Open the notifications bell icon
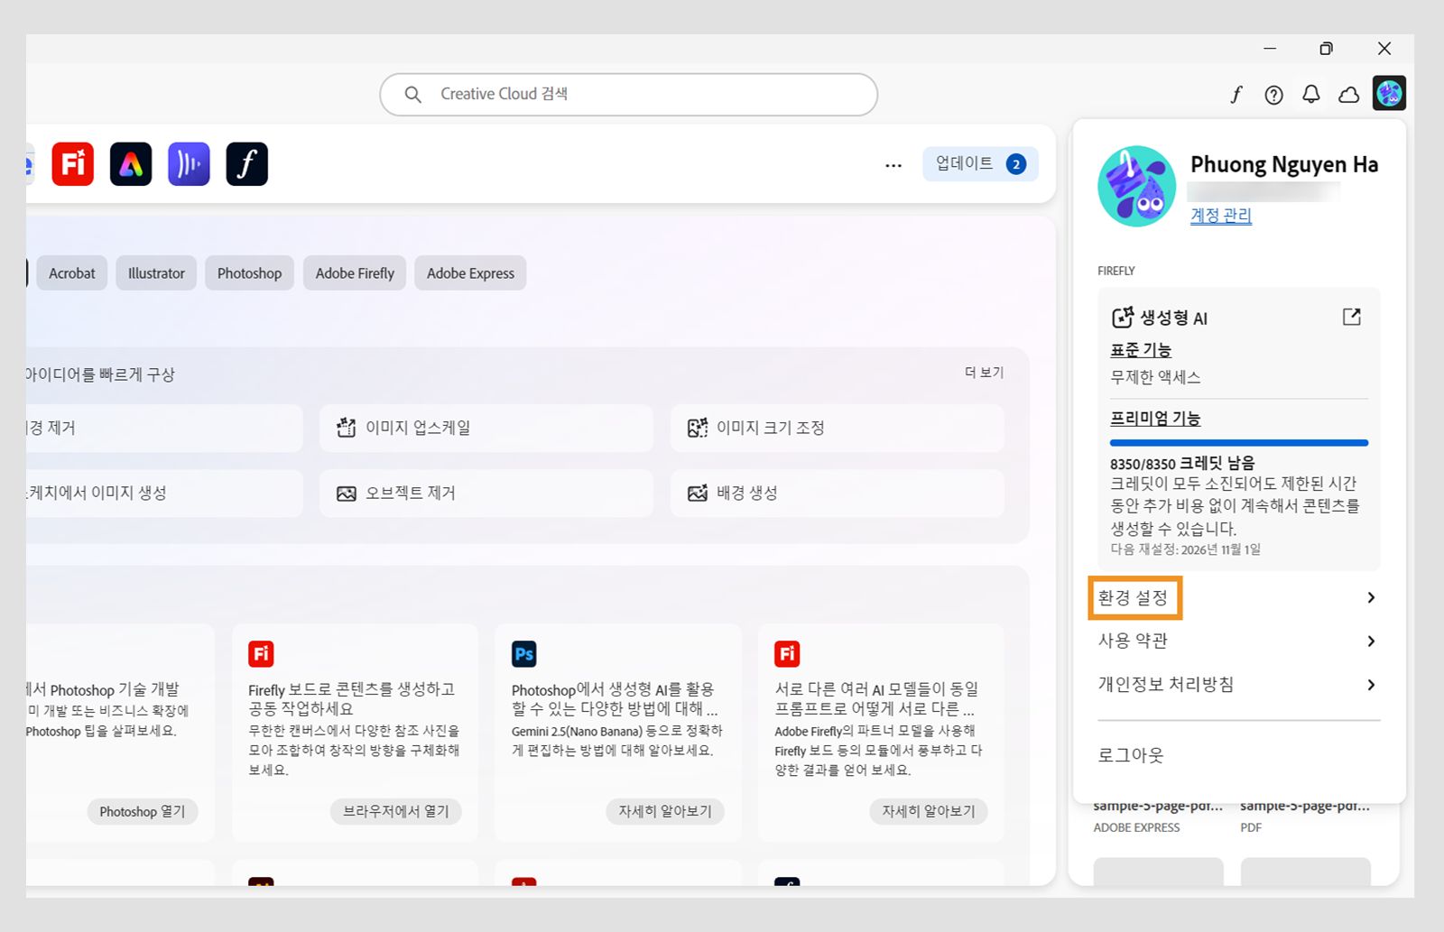 (1310, 95)
